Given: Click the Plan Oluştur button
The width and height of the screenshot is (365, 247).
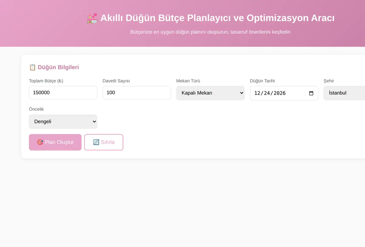Looking at the screenshot, I should point(55,142).
